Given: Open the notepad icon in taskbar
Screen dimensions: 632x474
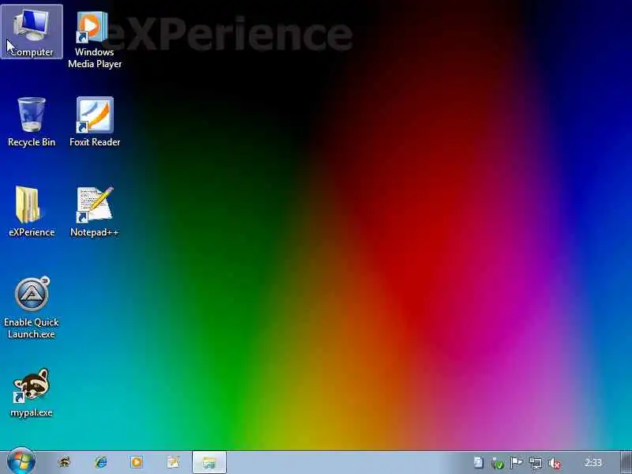Looking at the screenshot, I should [173, 462].
